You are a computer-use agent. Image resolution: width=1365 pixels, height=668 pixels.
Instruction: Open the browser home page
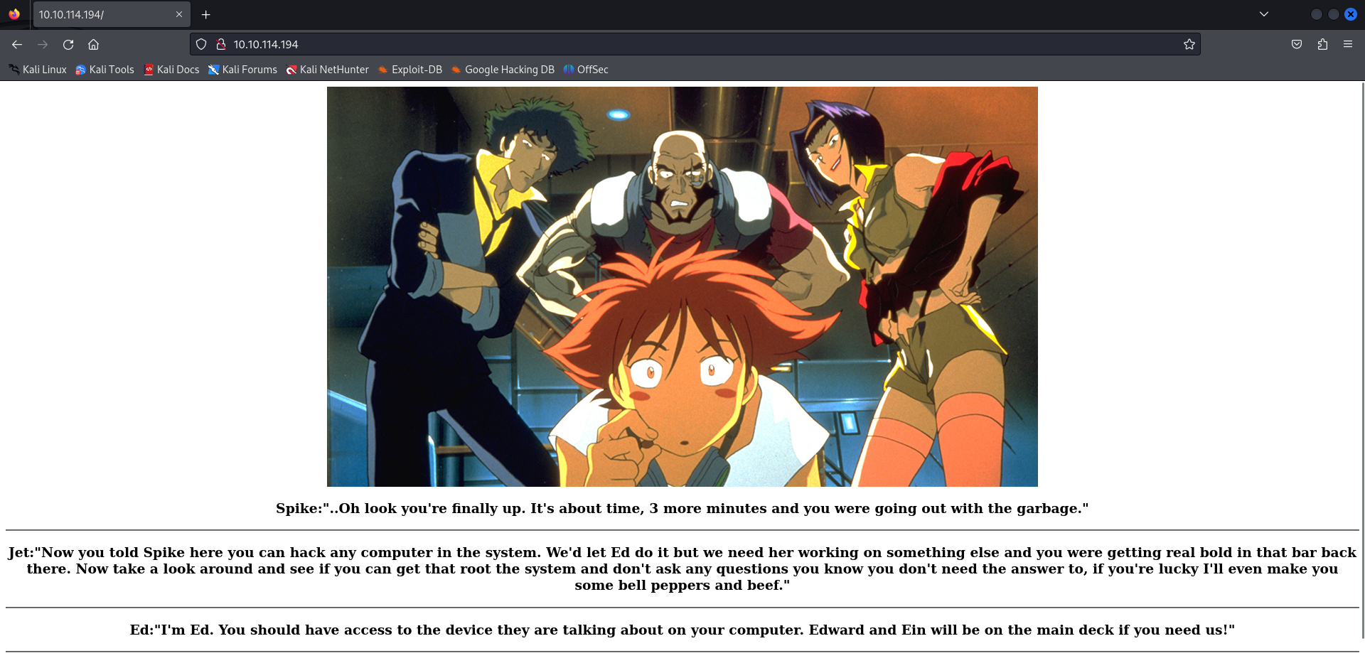click(93, 44)
